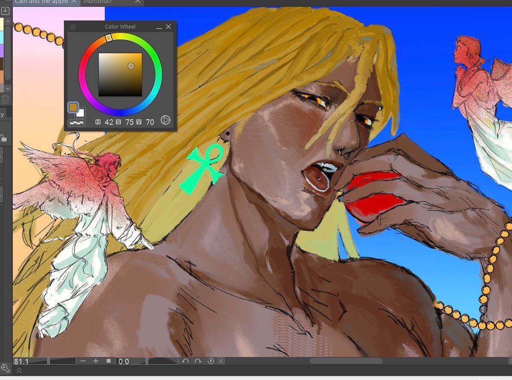
Task: Reset canvas rotation icon
Action: [x=211, y=361]
